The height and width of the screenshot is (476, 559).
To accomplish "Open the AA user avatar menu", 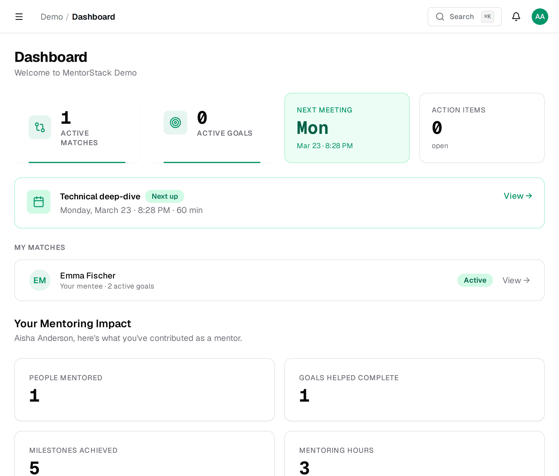I will (540, 17).
